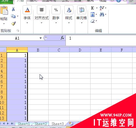Select column D header
136x128 pixels.
pyautogui.click(x=80, y=50)
